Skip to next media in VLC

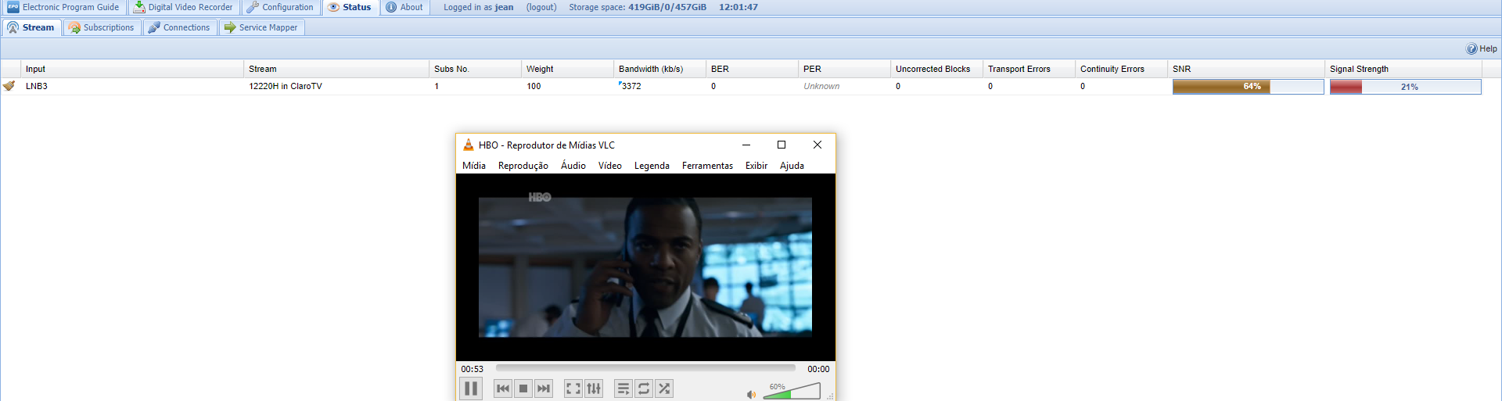coord(544,388)
